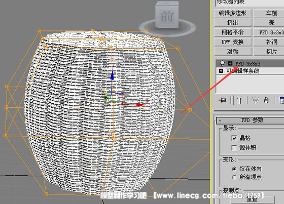Apply the 网格平滑 modifier button
The height and width of the screenshot is (204, 284).
point(233,32)
